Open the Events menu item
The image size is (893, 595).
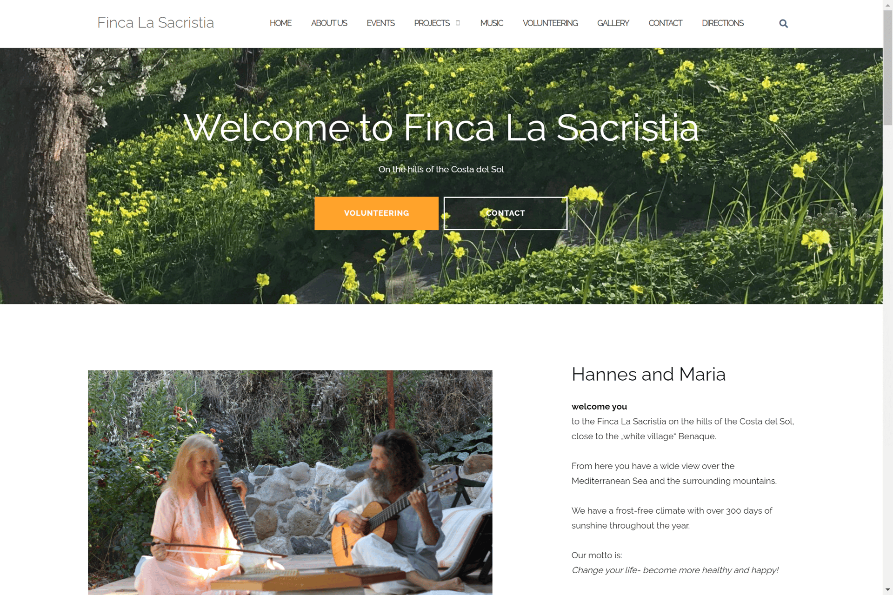click(380, 23)
